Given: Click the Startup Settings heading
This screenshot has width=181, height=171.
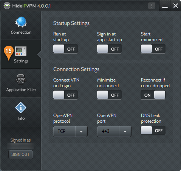Looking at the screenshot, I should coord(71,23).
